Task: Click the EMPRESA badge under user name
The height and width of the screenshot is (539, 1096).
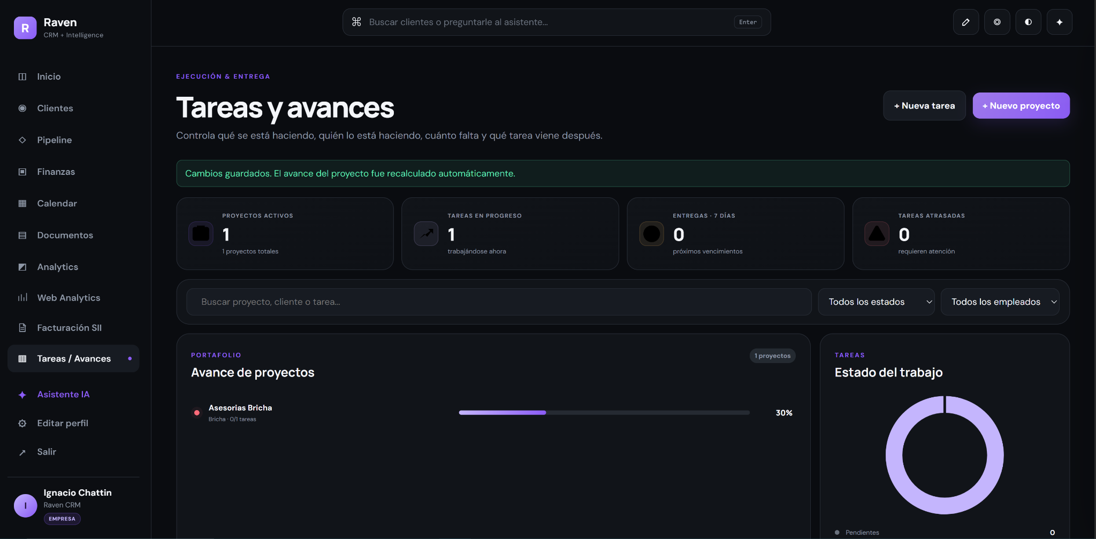Action: [x=62, y=519]
